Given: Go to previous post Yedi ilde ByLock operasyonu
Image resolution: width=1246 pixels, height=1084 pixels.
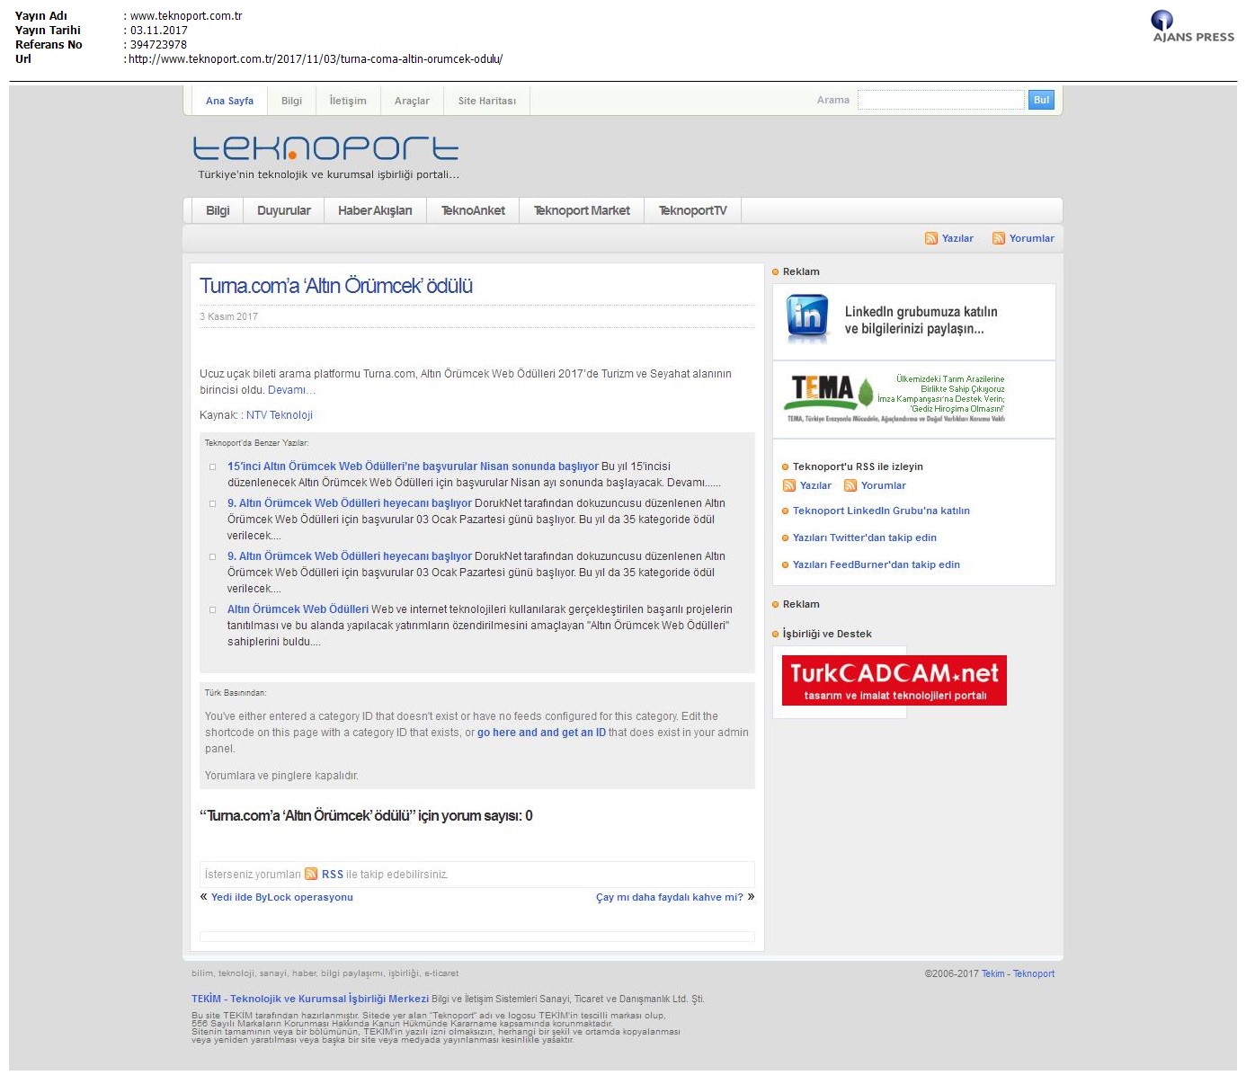Looking at the screenshot, I should point(281,897).
